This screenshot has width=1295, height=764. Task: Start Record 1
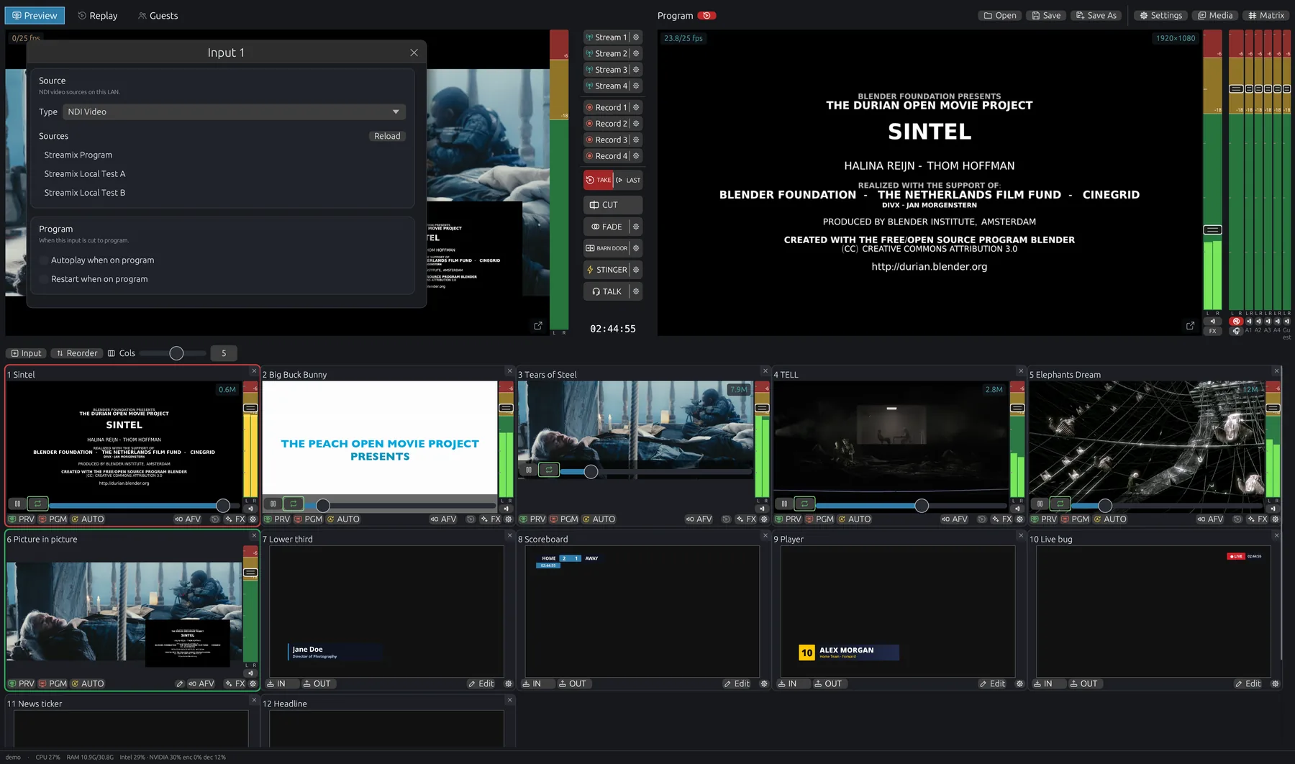pos(606,107)
